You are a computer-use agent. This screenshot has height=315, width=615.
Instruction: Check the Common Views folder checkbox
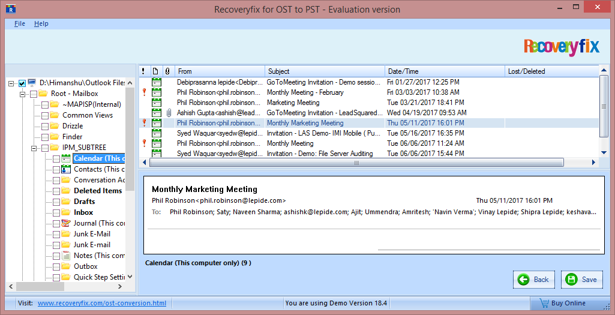tap(45, 115)
